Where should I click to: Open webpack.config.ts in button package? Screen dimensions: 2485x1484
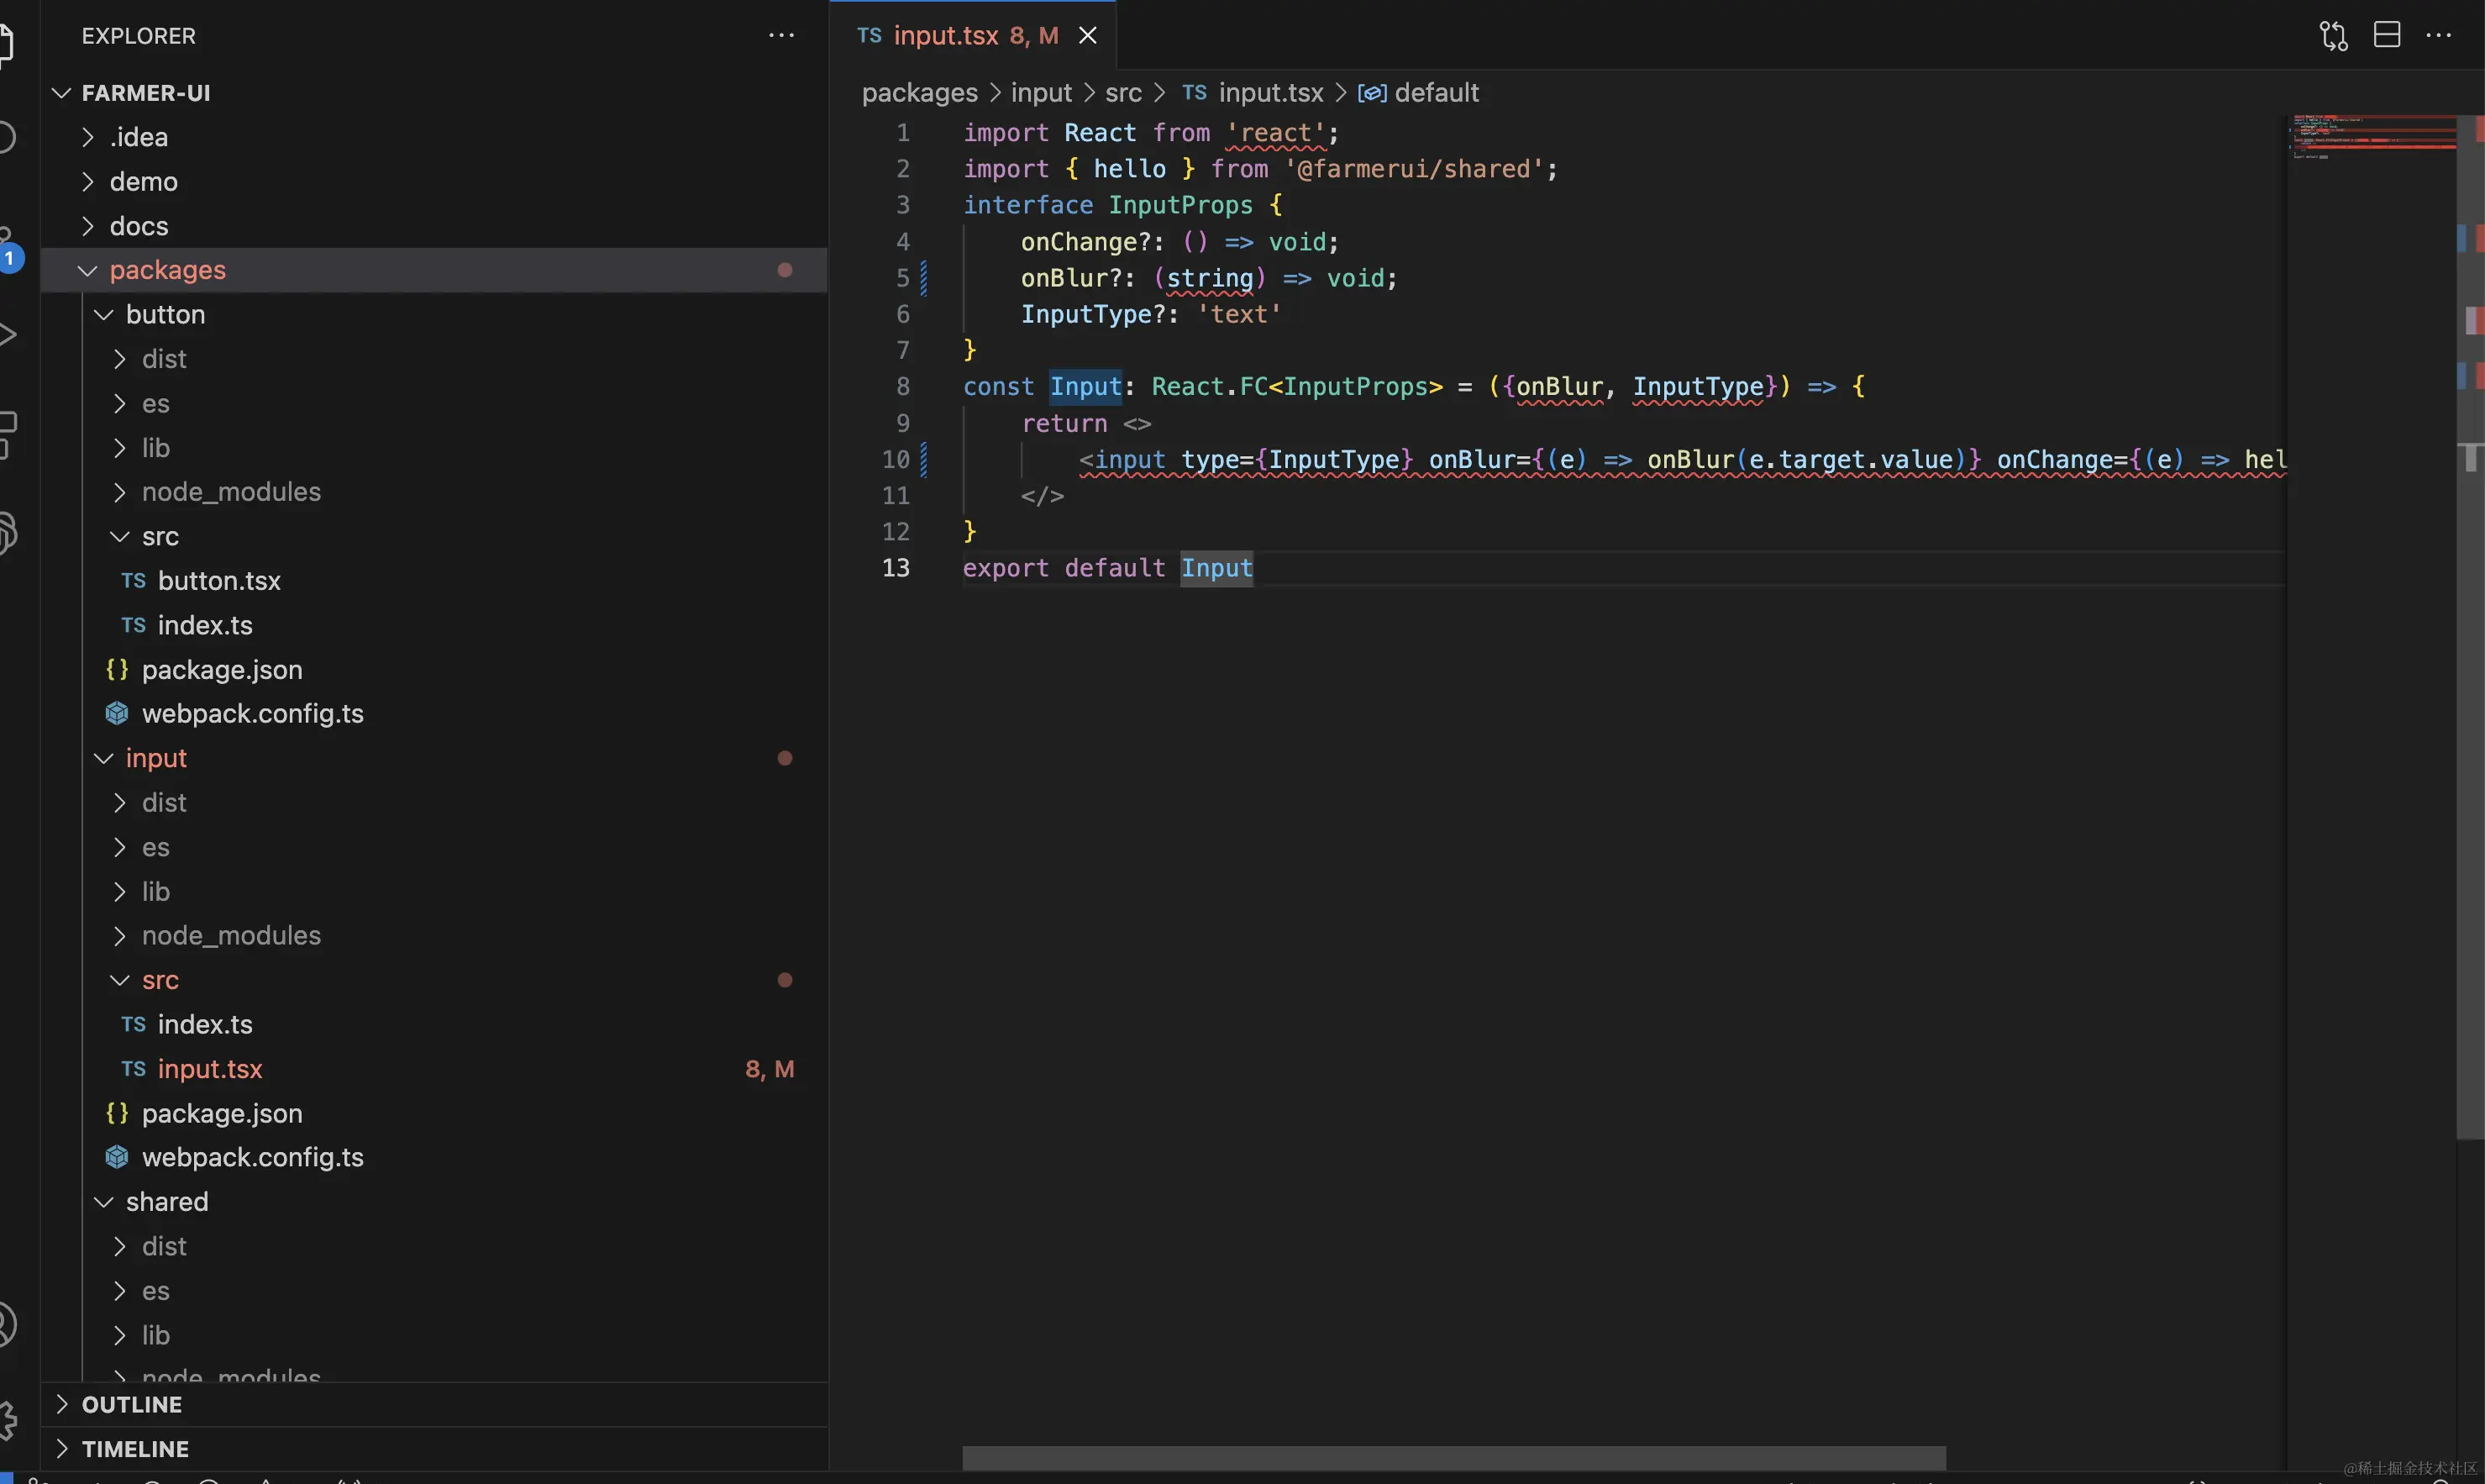point(435,714)
